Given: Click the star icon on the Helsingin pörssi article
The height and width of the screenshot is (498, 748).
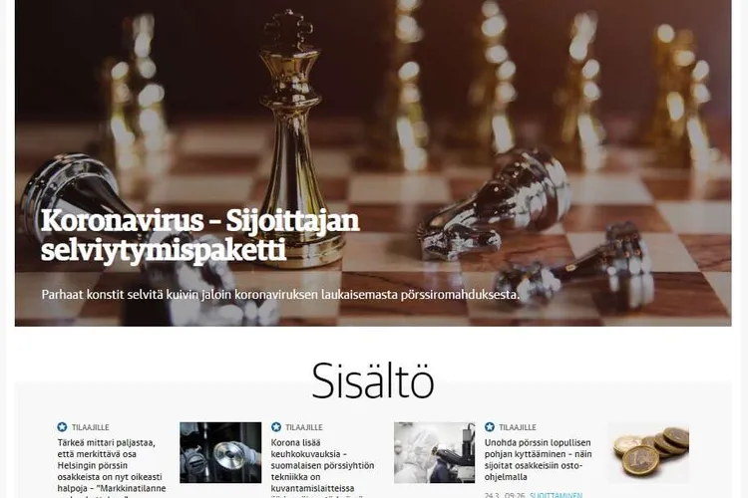Looking at the screenshot, I should [62, 427].
